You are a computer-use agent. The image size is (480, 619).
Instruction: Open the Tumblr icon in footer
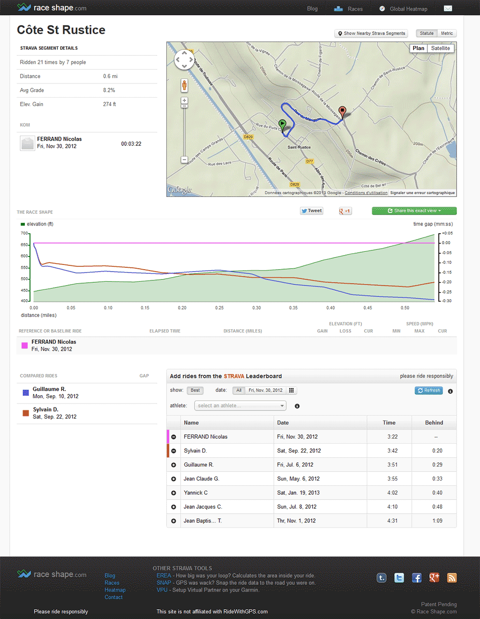(382, 578)
